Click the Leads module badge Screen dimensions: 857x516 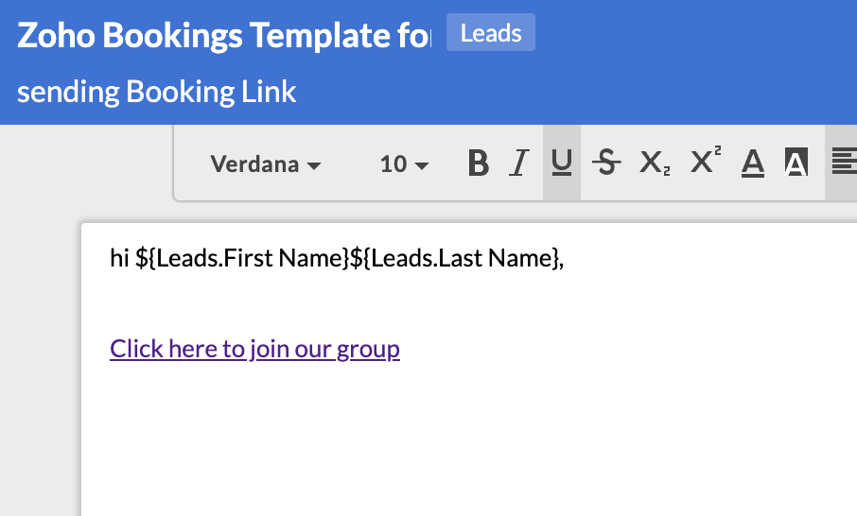pos(491,33)
